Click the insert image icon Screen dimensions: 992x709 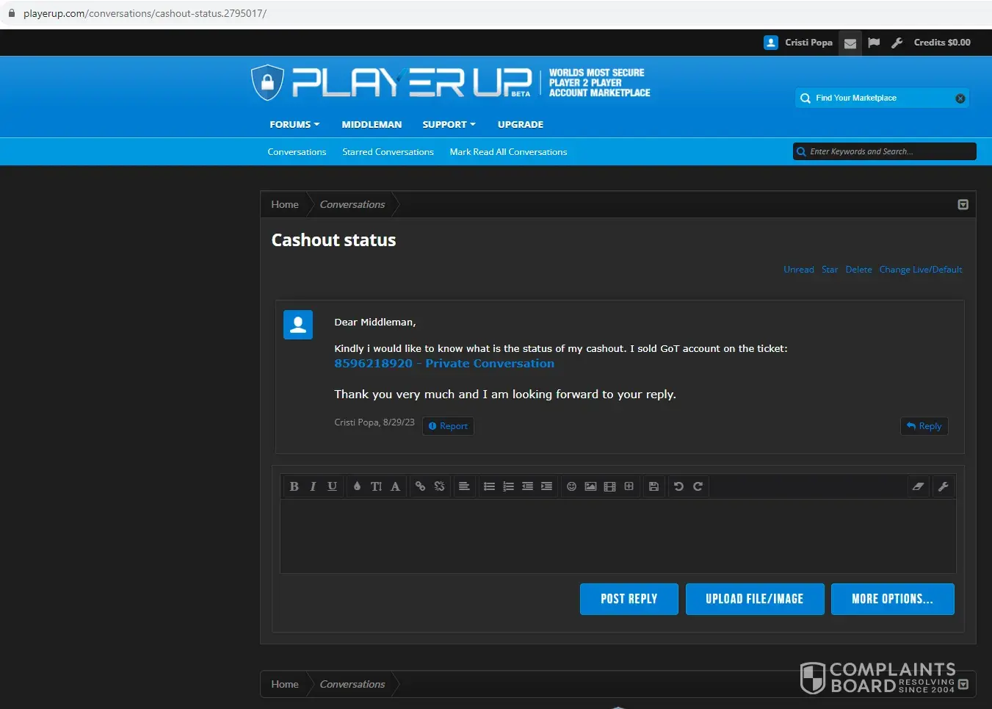pos(590,486)
